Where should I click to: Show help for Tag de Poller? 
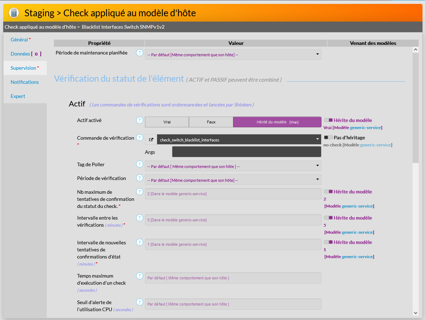point(140,164)
